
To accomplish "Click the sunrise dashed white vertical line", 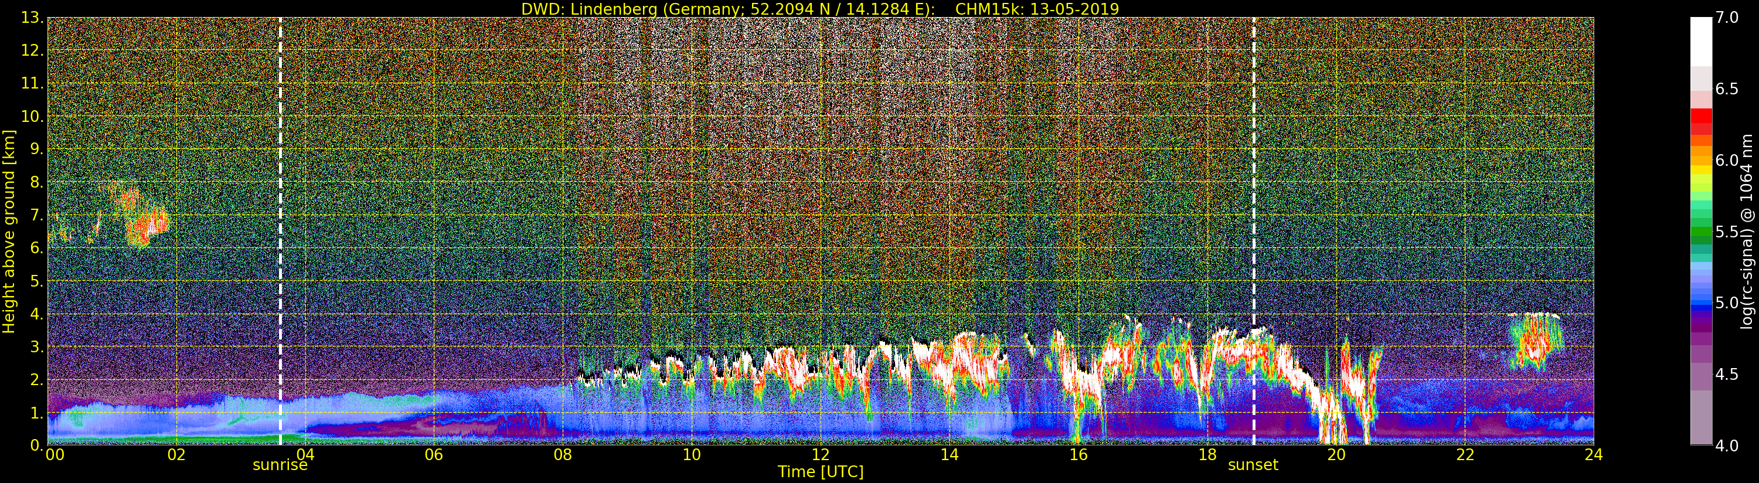I will (x=280, y=231).
